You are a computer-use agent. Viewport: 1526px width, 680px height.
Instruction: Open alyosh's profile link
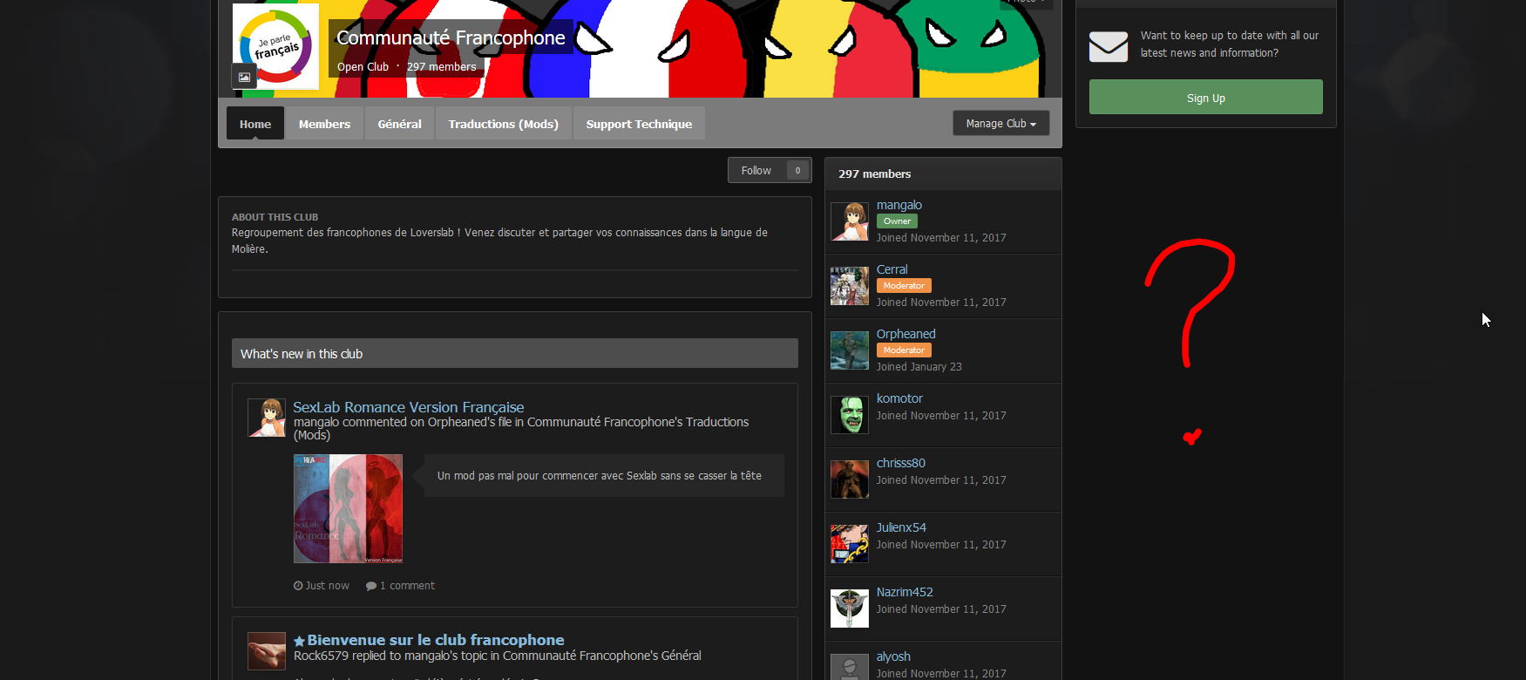click(x=893, y=657)
